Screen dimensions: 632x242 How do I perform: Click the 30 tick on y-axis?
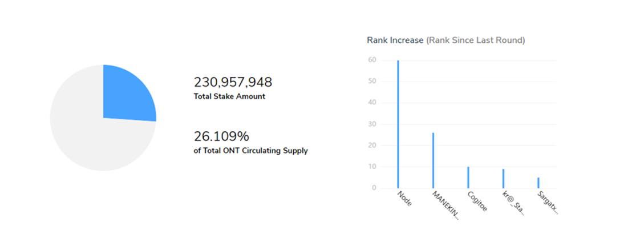(x=371, y=124)
